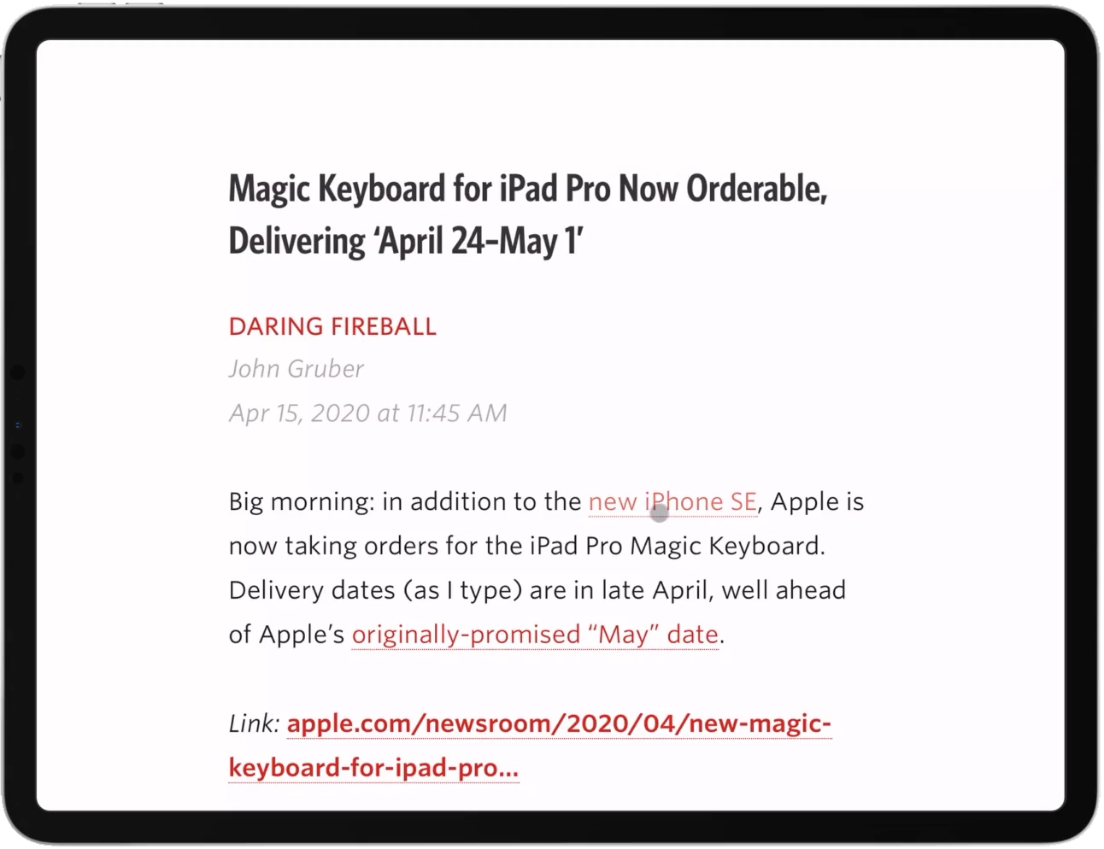The image size is (1104, 849).
Task: Tap the text "Big morning: in addition to the"
Action: pos(405,501)
